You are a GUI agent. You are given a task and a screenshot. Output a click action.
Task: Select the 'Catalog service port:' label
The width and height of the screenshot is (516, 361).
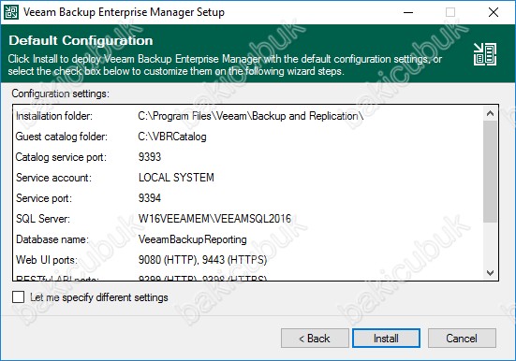(61, 157)
